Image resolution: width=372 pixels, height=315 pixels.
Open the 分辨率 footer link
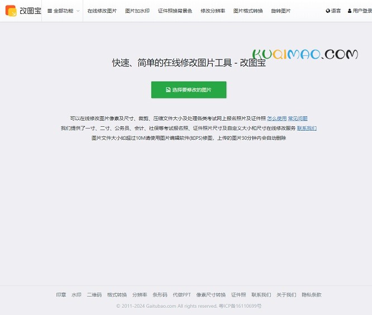click(140, 295)
